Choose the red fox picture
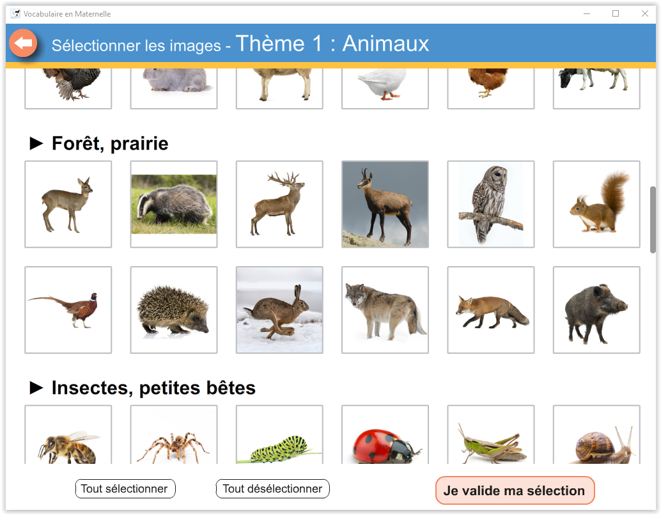This screenshot has width=661, height=515. [x=490, y=310]
